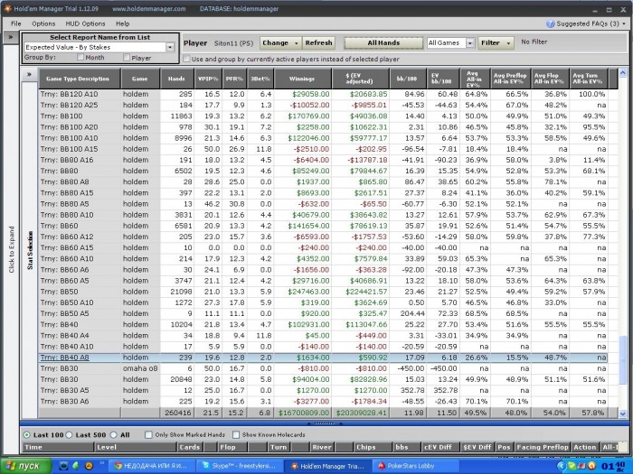Viewport: 633px width, 474px height.
Task: Sort by PFR% column header
Action: click(x=234, y=79)
